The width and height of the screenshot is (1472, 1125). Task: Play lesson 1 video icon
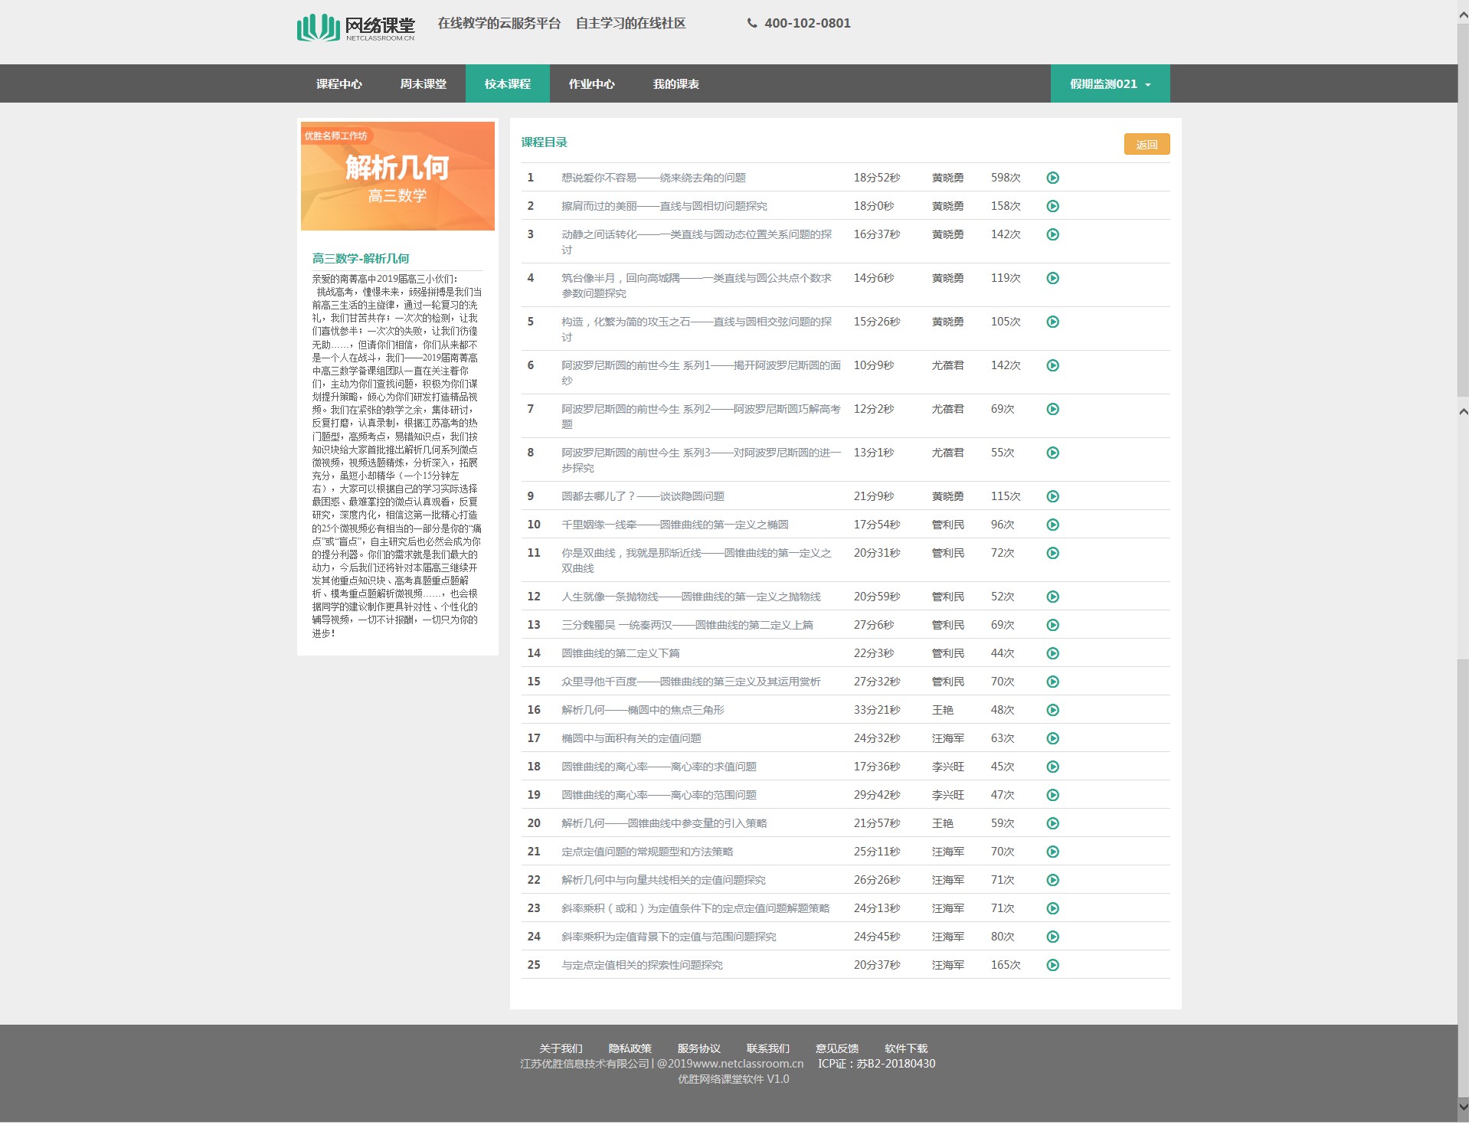(x=1055, y=178)
